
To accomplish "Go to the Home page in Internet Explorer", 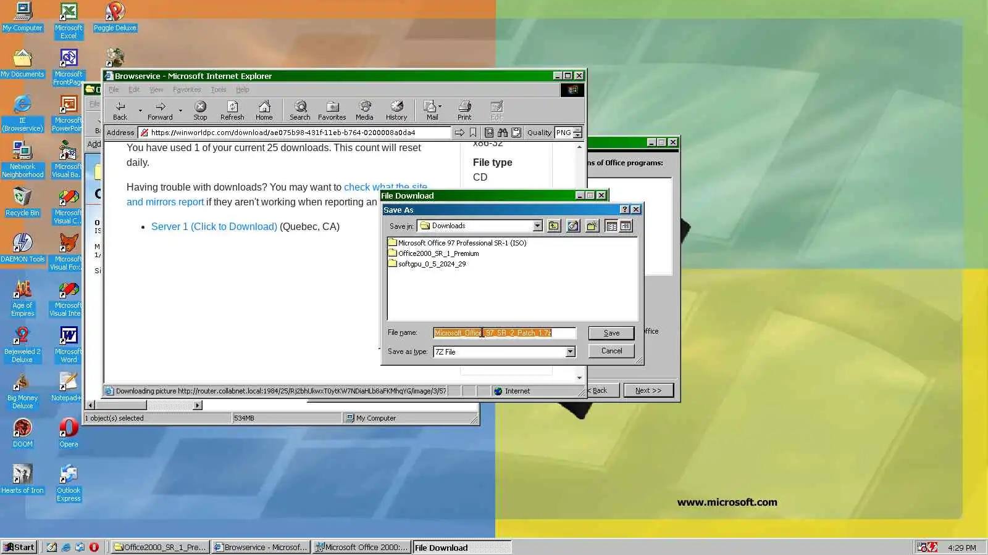I will [x=264, y=110].
